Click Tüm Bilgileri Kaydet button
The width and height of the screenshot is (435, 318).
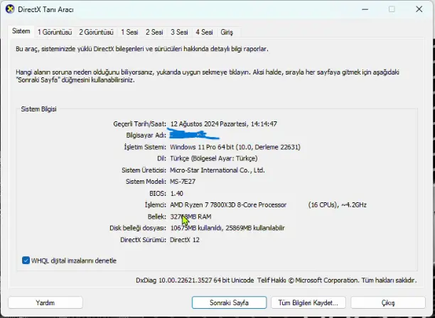308,302
